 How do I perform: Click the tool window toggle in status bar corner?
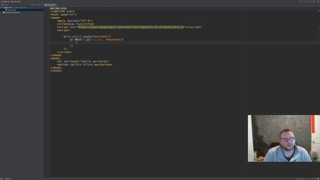click(x=1, y=179)
